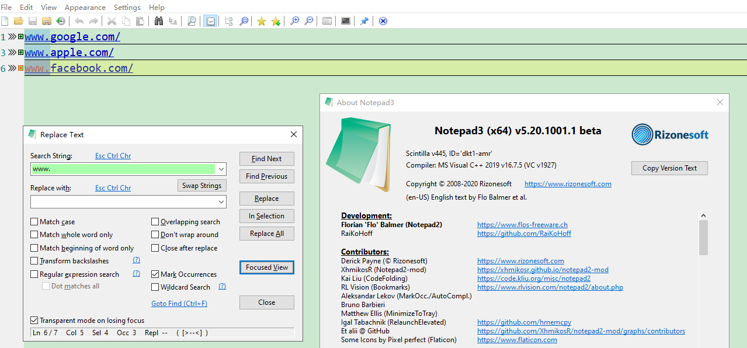This screenshot has width=747, height=348.
Task: Click the Find Next button
Action: coord(267,159)
